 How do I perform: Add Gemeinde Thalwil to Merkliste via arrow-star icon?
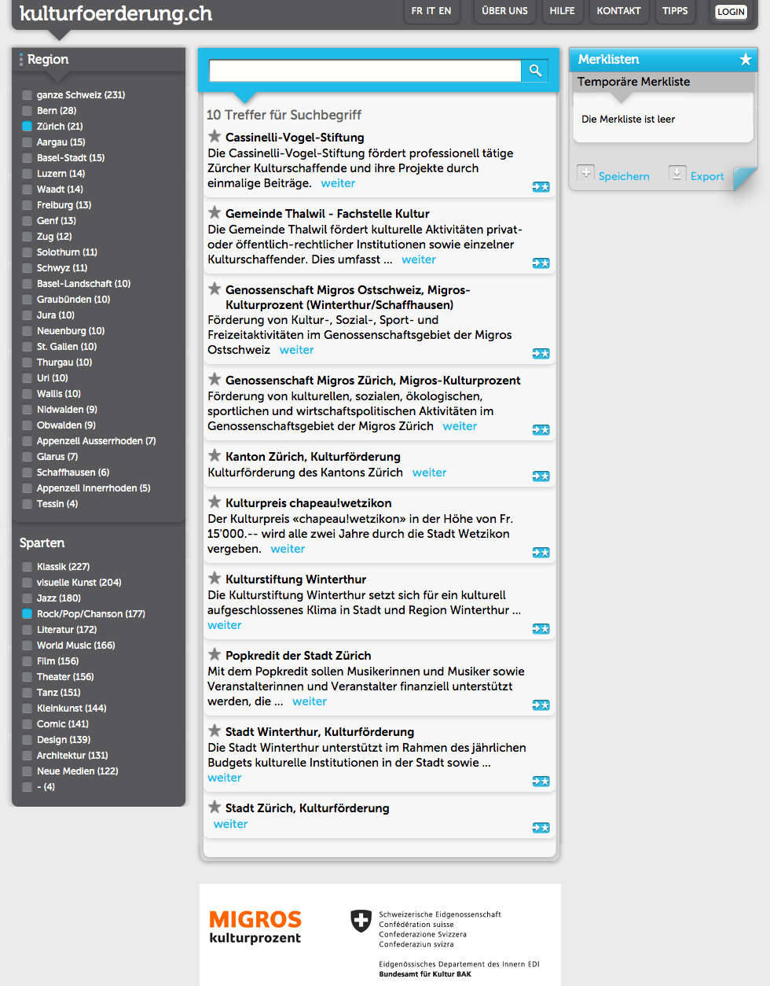[541, 263]
